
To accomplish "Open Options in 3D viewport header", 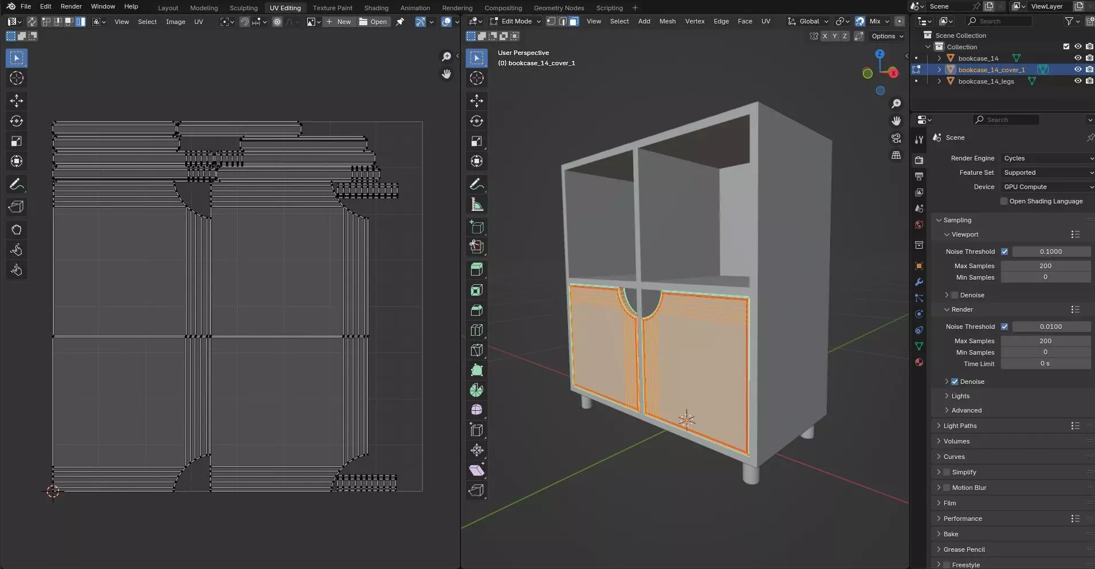I will click(x=887, y=36).
